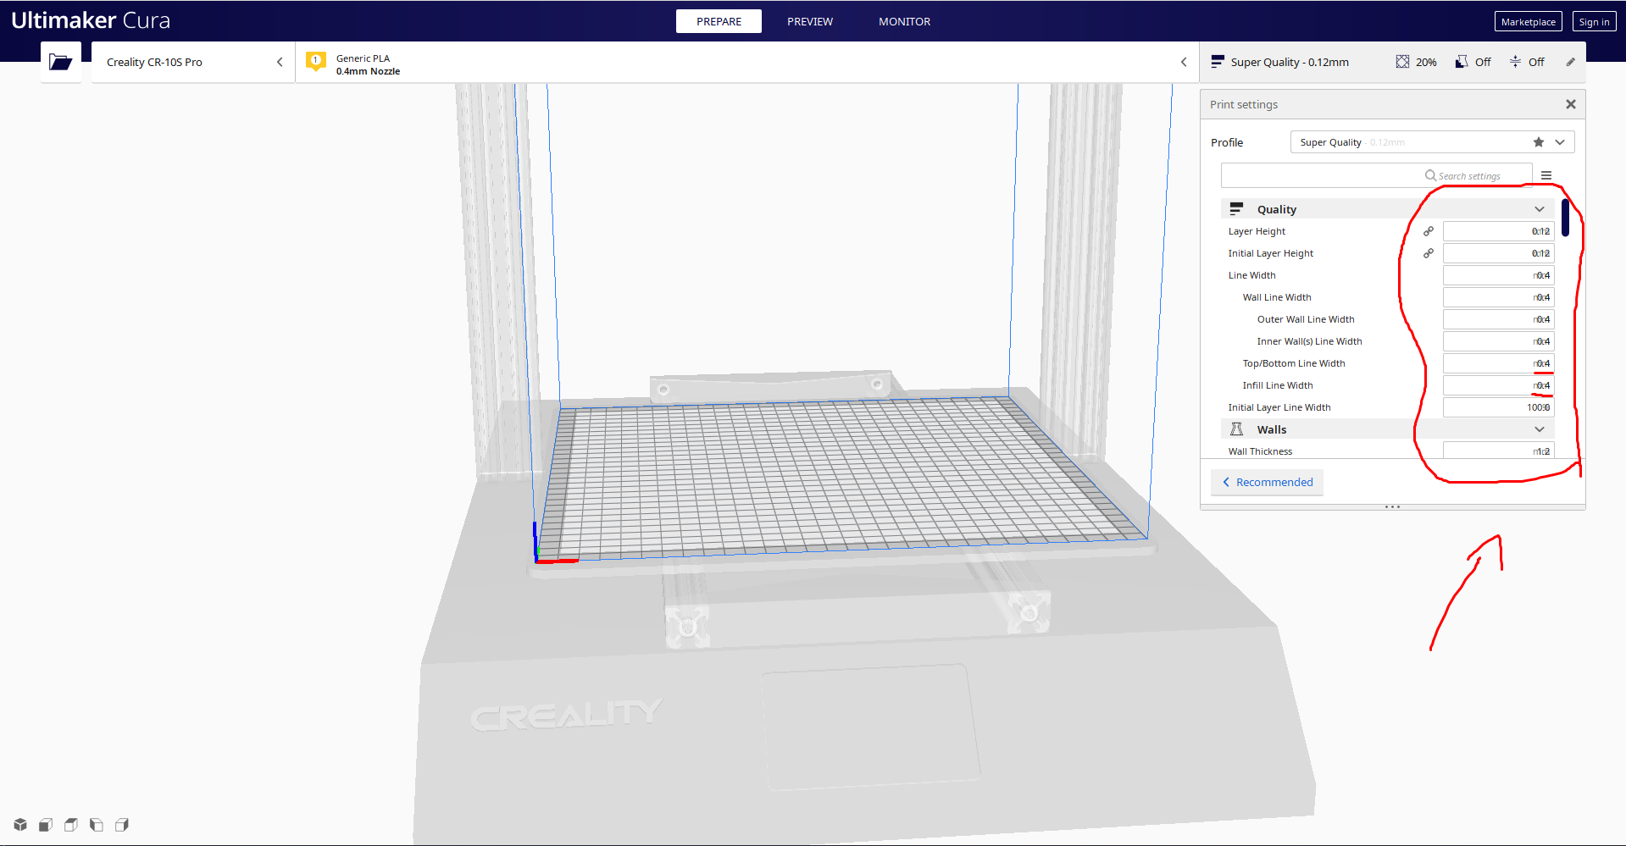Image resolution: width=1626 pixels, height=846 pixels.
Task: Edit the Wall Thickness value field
Action: 1498,451
